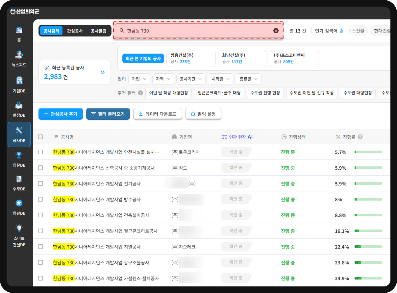The image size is (397, 293).
Task: Click the 기업명 building header icon
Action: (174, 137)
